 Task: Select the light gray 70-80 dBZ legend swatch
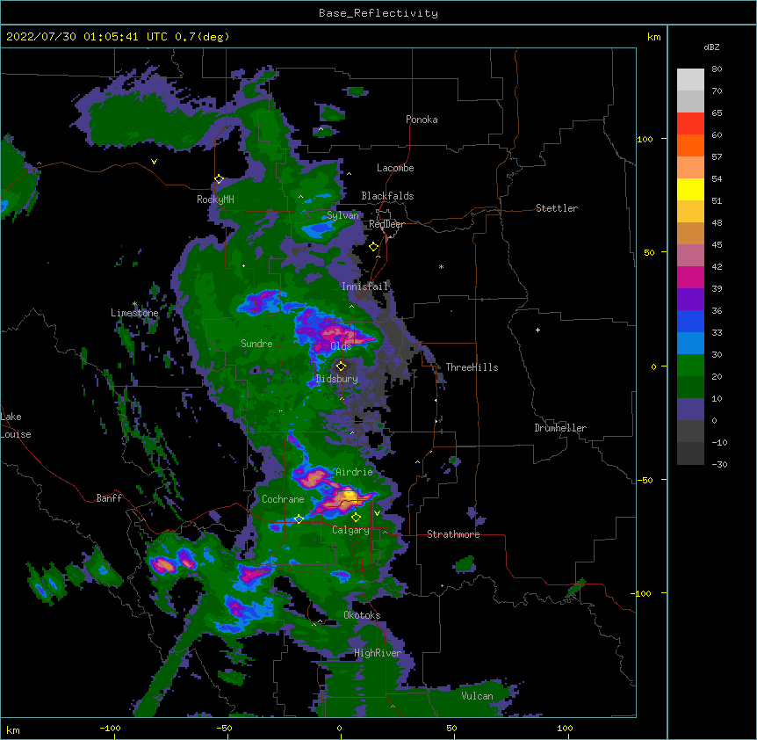tap(690, 80)
